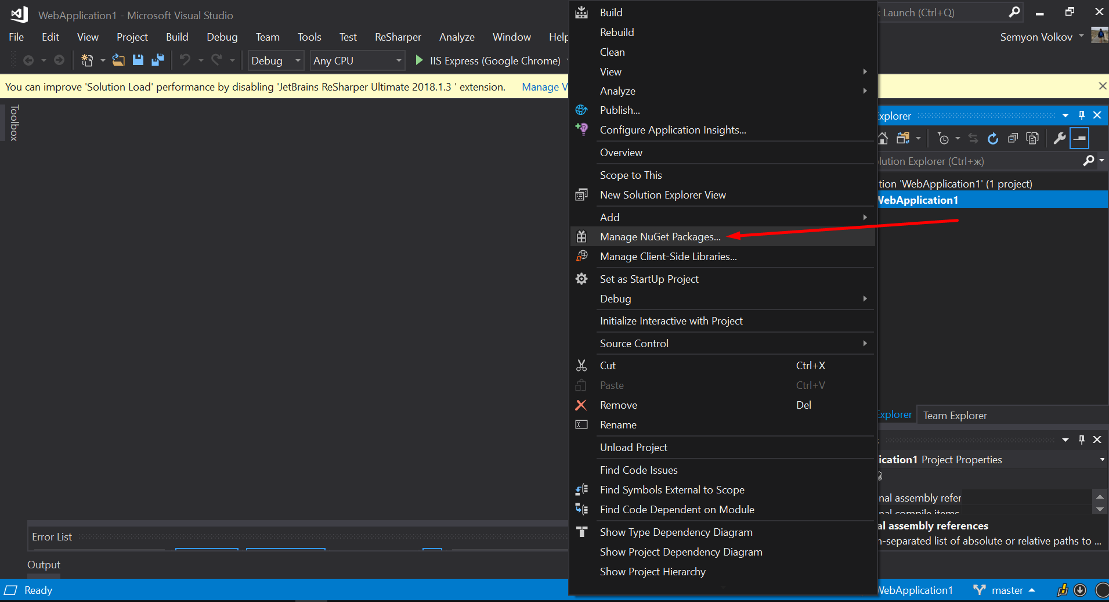Select Configure Application Insights... menu item
The image size is (1109, 602).
(x=723, y=129)
